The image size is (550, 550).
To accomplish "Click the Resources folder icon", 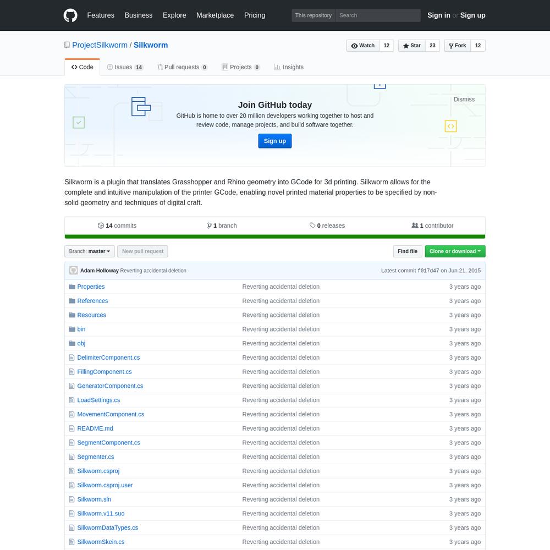I will pyautogui.click(x=72, y=315).
